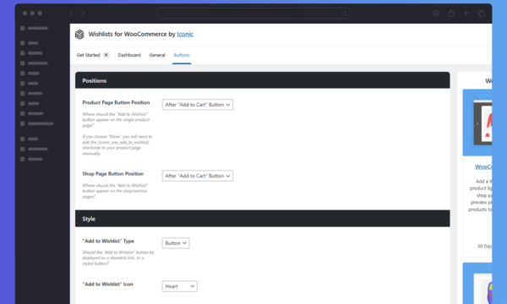Open the browser downloads icon
Screen dimensions: 507x304
[435, 14]
